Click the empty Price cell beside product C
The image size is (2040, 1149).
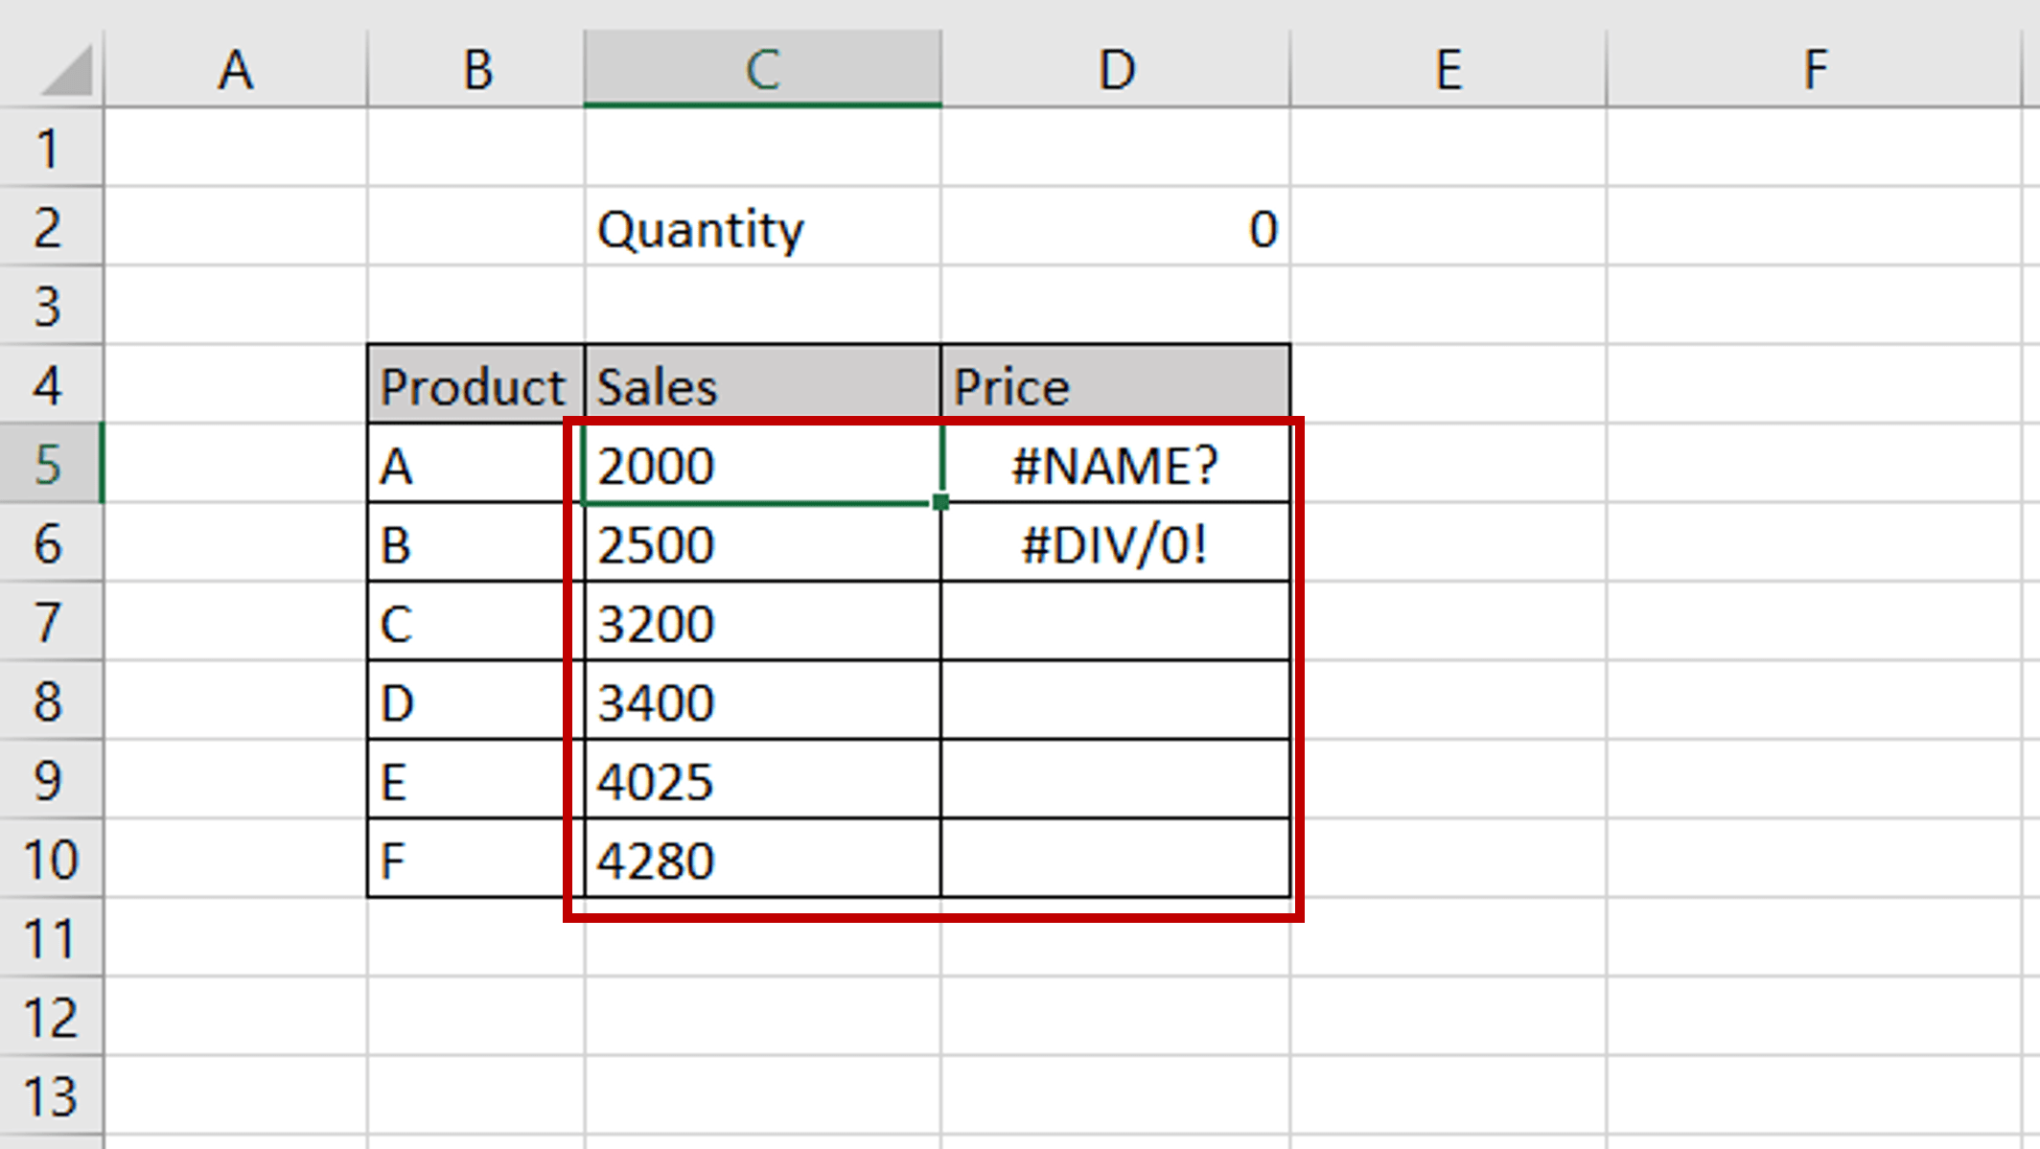point(1112,623)
